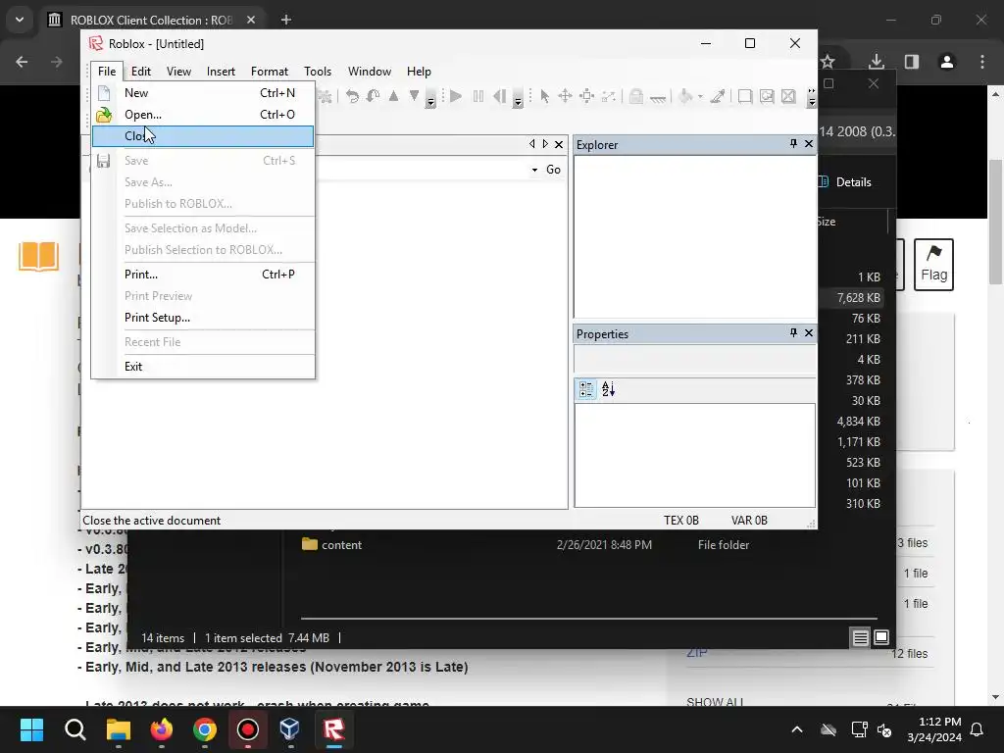The image size is (1004, 753).
Task: Expand the run toolbar options overflow
Action: pyautogui.click(x=518, y=97)
